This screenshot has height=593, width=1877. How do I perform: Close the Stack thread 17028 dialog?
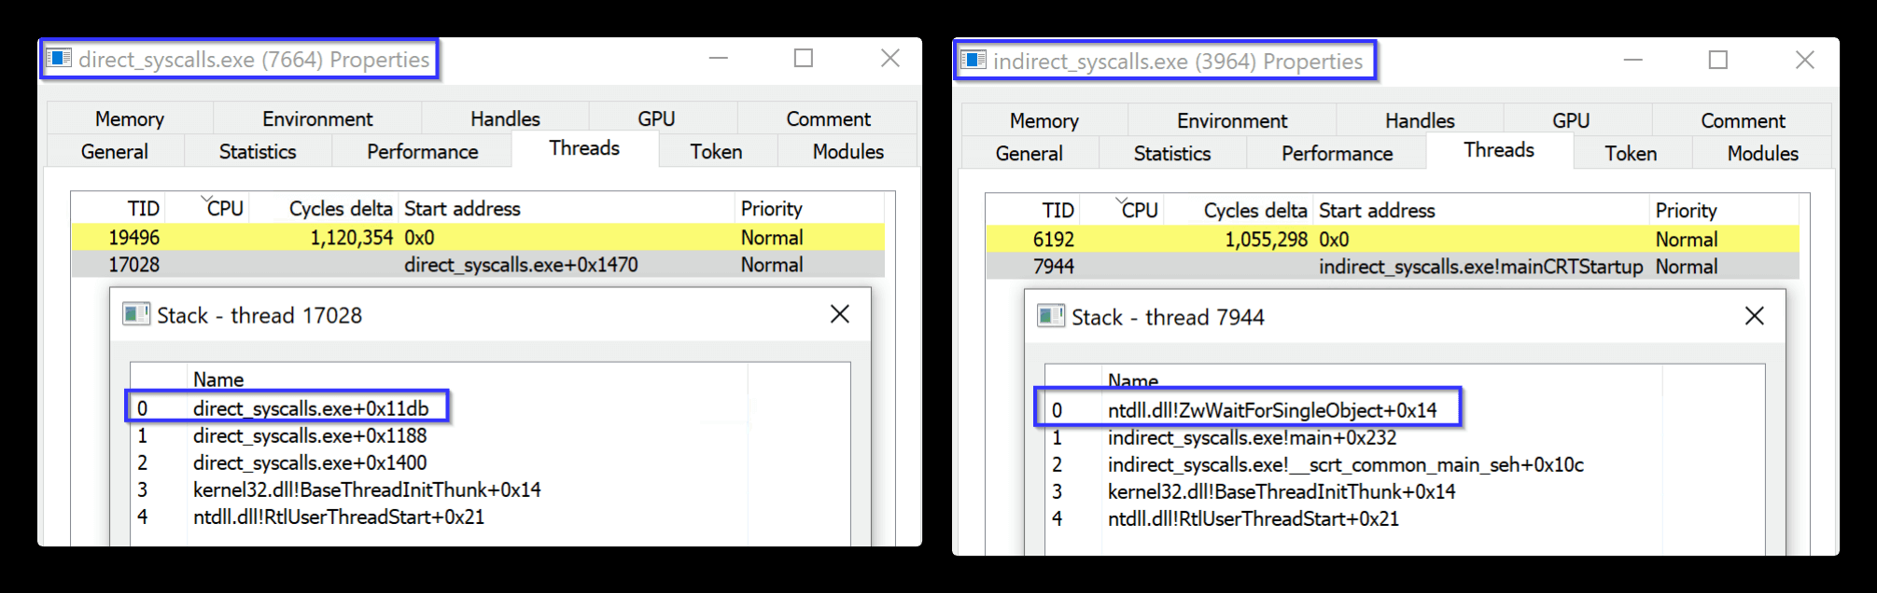pyautogui.click(x=840, y=314)
